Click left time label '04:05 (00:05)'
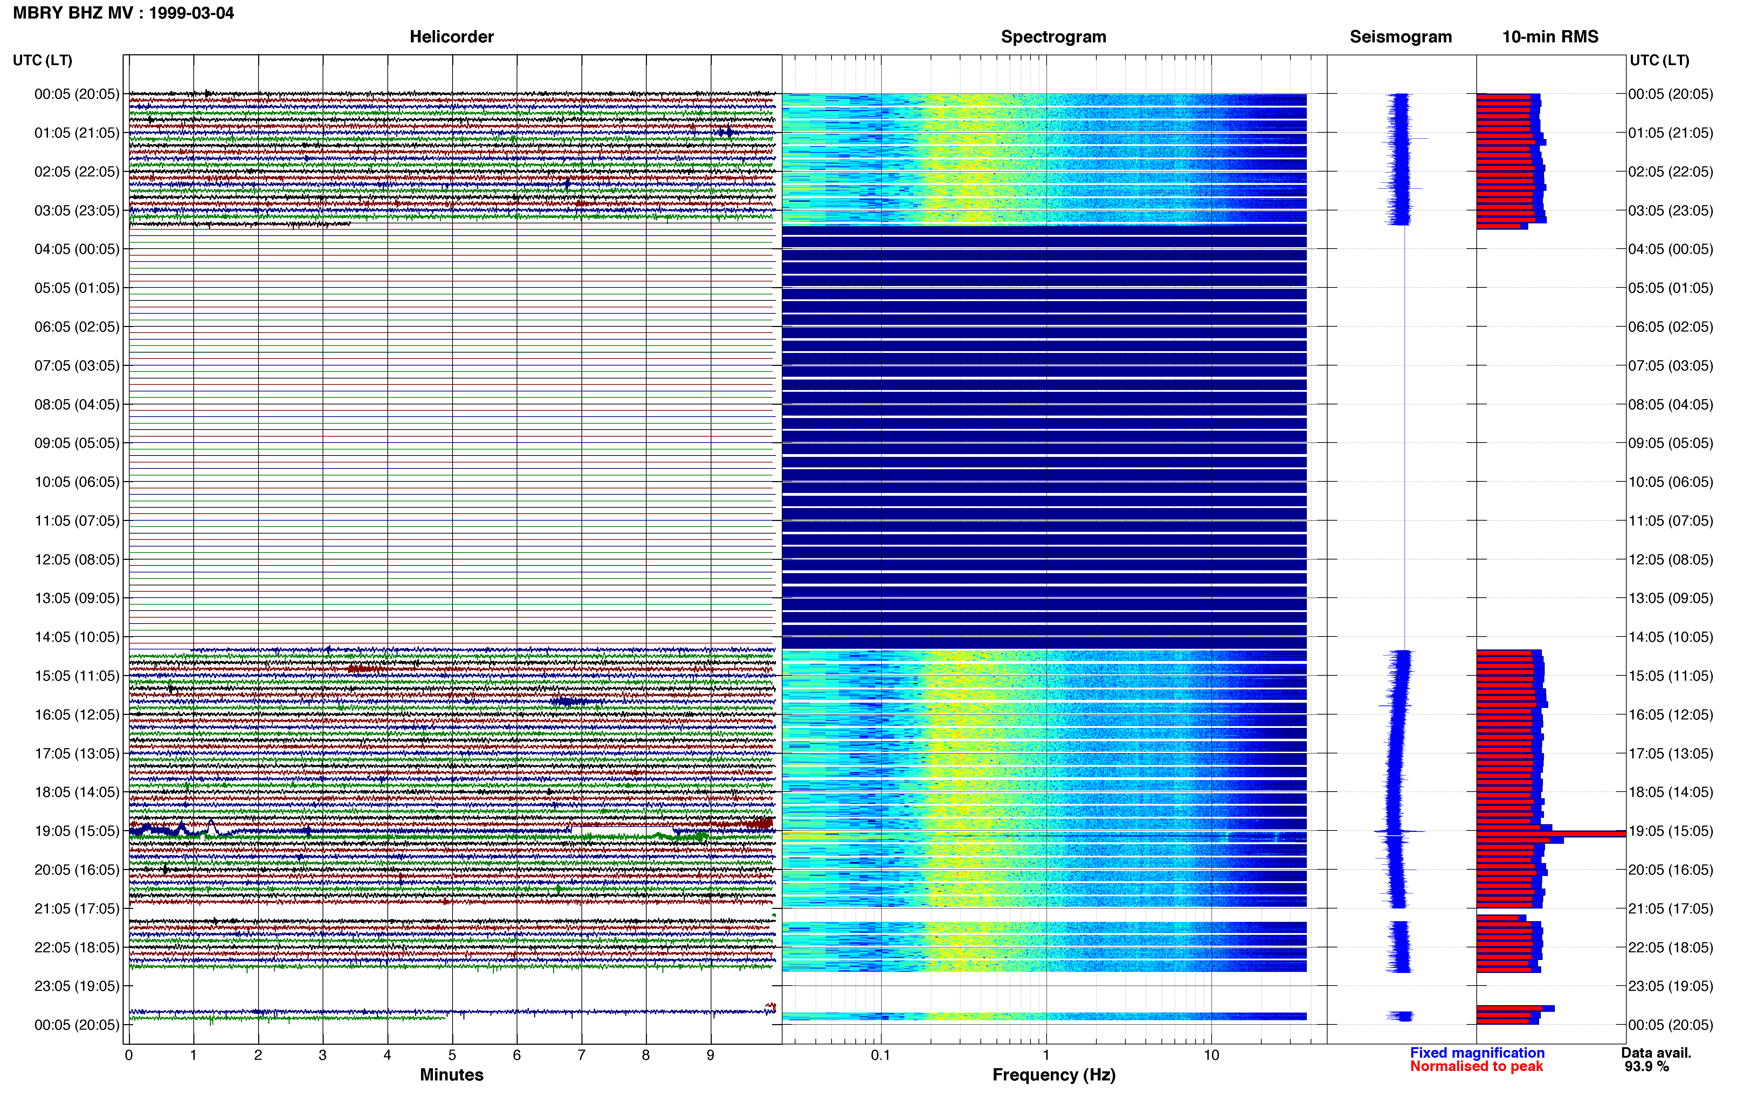 coord(77,249)
